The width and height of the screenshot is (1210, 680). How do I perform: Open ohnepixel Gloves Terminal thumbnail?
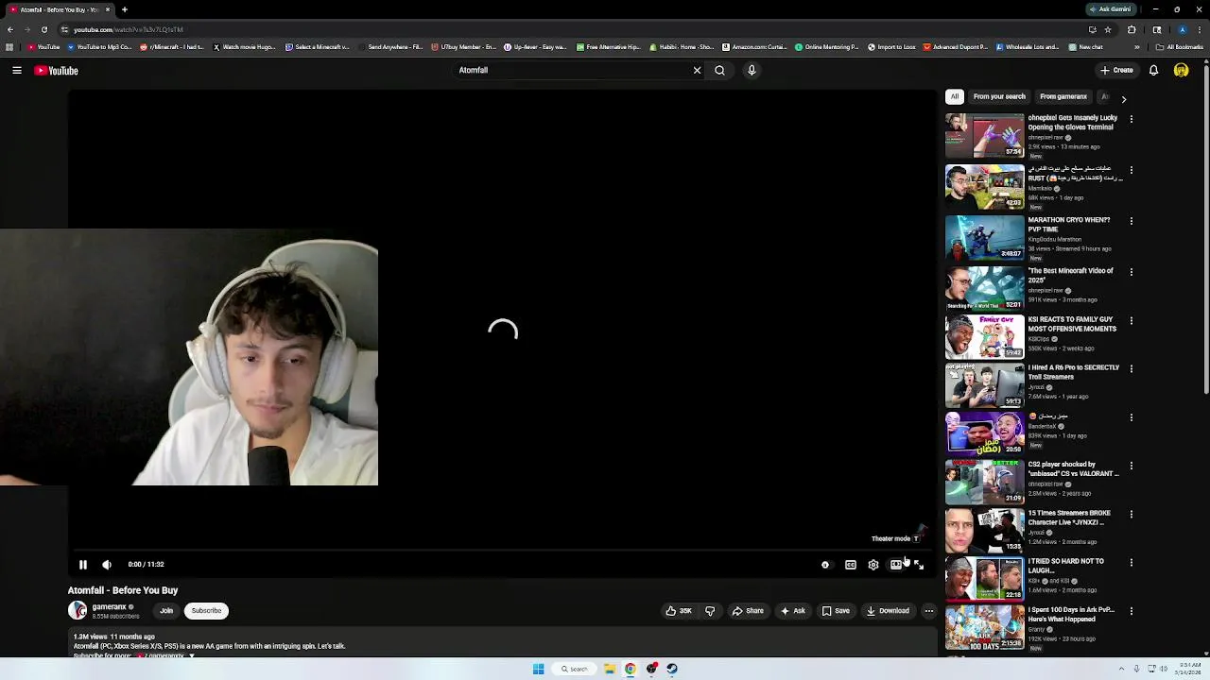(984, 136)
